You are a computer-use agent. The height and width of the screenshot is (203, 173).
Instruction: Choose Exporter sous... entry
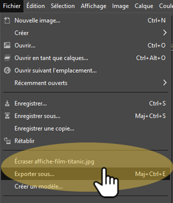(x=86, y=174)
